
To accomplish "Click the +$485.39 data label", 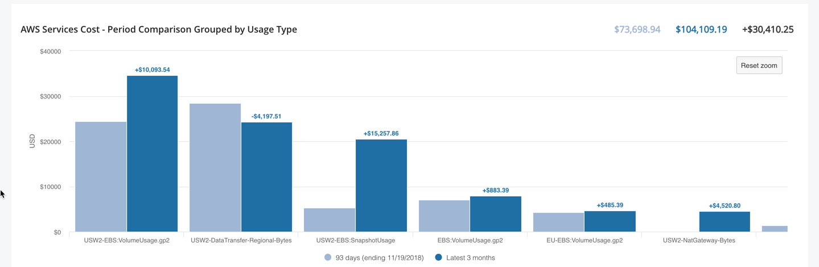I will [610, 205].
